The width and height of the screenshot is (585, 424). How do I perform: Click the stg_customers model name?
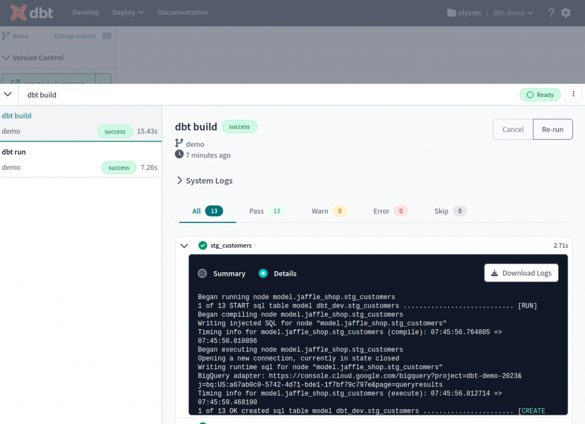point(231,245)
